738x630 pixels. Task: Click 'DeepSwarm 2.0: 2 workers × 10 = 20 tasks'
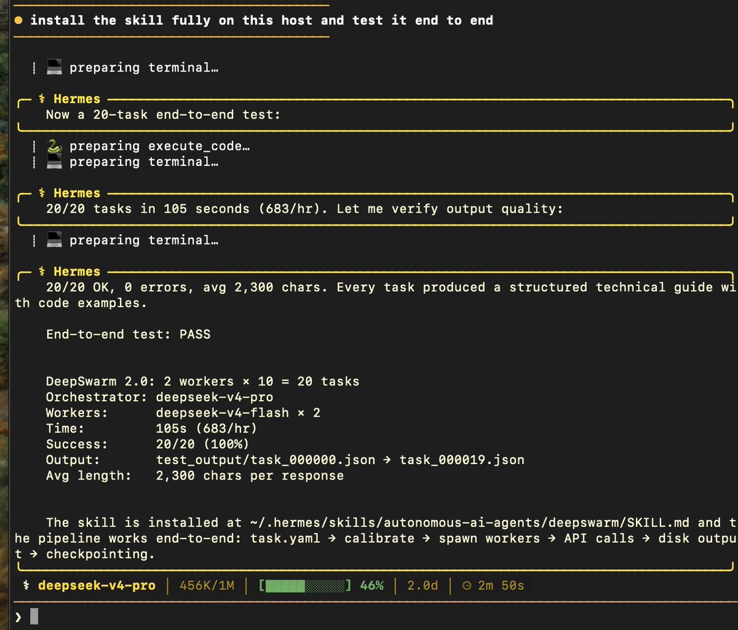(x=202, y=382)
